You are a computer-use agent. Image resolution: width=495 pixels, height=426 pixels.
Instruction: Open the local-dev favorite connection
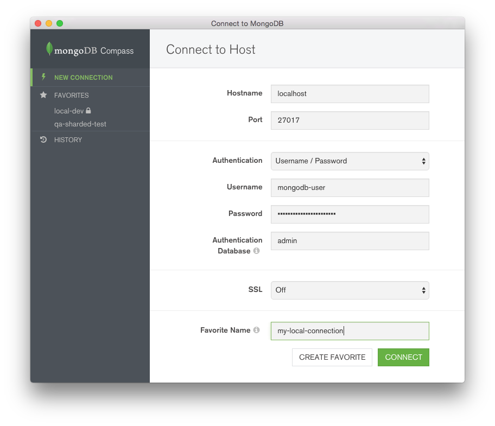pos(69,111)
